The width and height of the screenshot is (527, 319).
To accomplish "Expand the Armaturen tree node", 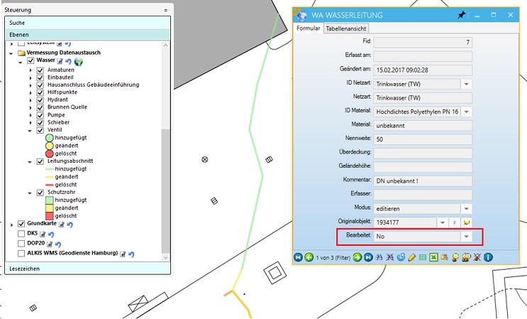I will pos(30,70).
